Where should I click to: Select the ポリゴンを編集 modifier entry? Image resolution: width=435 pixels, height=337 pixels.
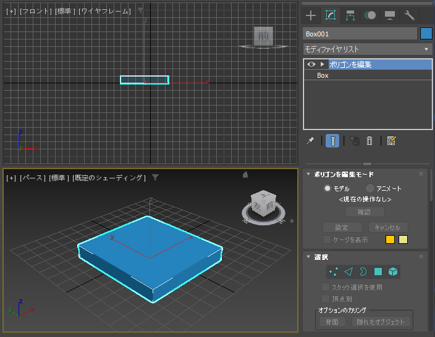[x=380, y=65]
